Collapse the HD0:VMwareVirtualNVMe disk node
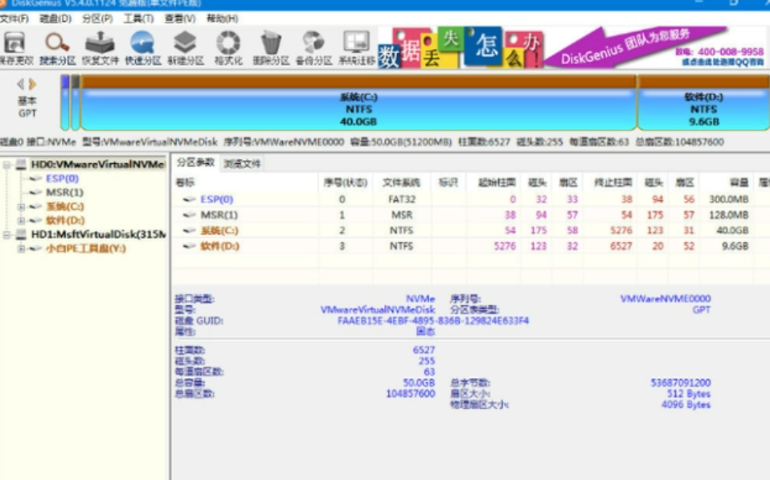 pos(7,165)
